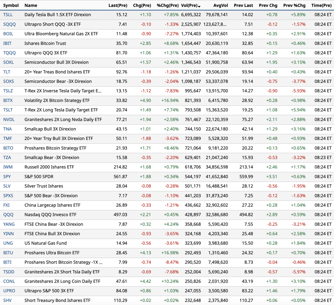Sort by the Time(Pre) column header
Image resolution: width=334 pixels, height=305 pixels.
pyautogui.click(x=321, y=5)
